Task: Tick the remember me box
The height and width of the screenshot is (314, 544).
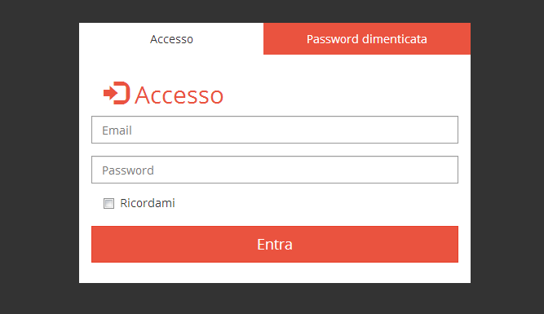Action: [x=108, y=203]
